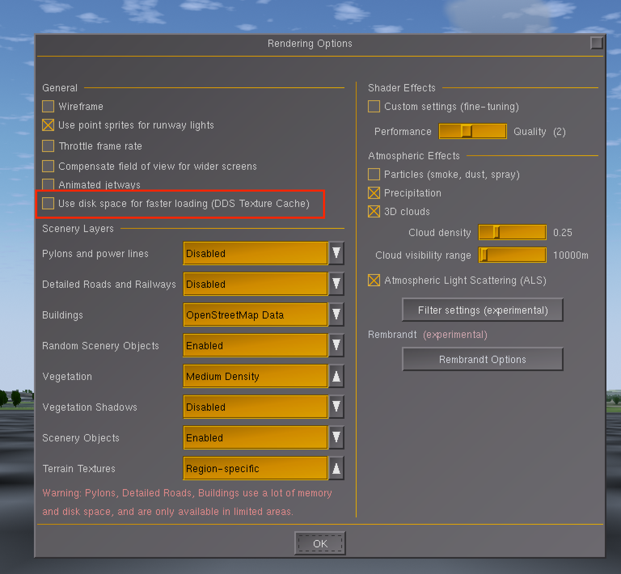This screenshot has height=574, width=621.
Task: Open Rembrandt Options
Action: (x=483, y=359)
